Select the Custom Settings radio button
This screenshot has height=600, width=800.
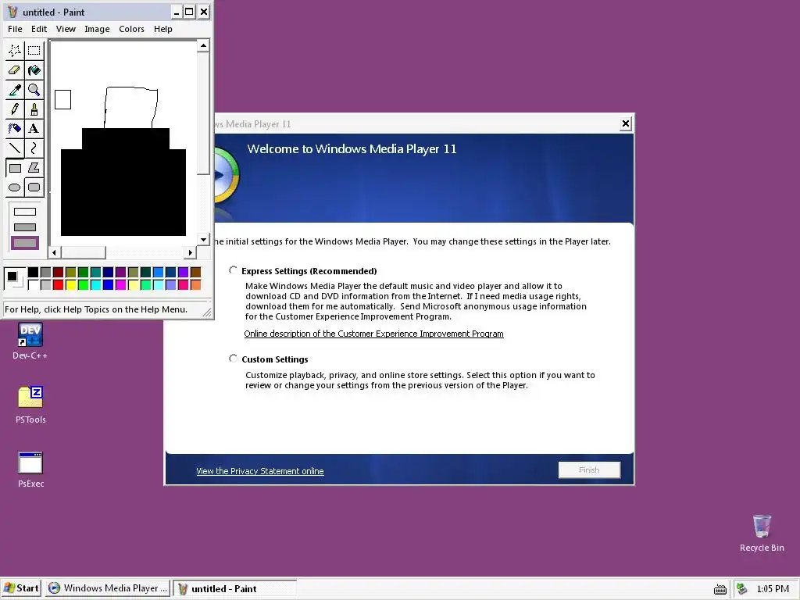pyautogui.click(x=233, y=359)
